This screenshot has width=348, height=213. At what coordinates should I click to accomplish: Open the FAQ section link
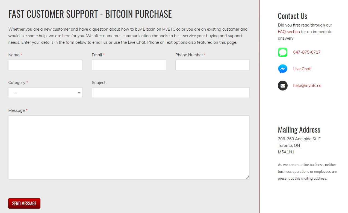click(x=289, y=32)
